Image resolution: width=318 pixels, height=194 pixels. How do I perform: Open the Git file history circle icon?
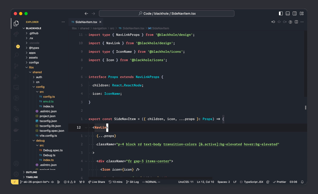click(x=290, y=22)
